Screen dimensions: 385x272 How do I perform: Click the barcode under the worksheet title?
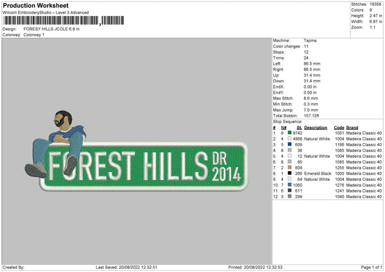tap(64, 21)
